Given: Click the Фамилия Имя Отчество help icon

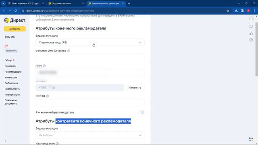Looking at the screenshot, I should 69,51.
